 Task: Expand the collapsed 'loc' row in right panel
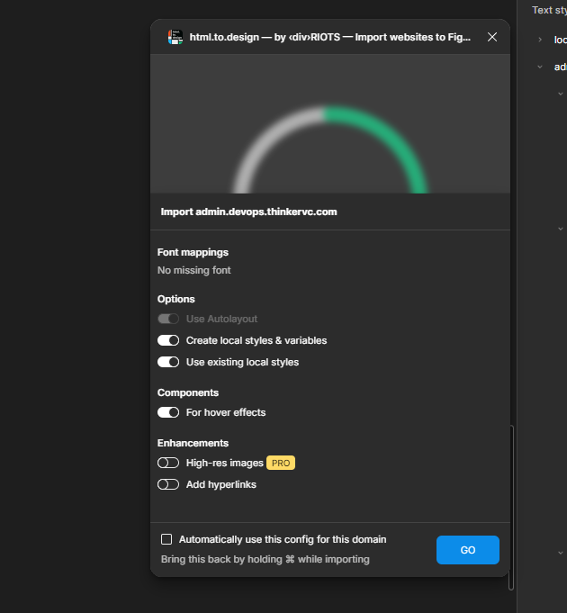pyautogui.click(x=540, y=40)
